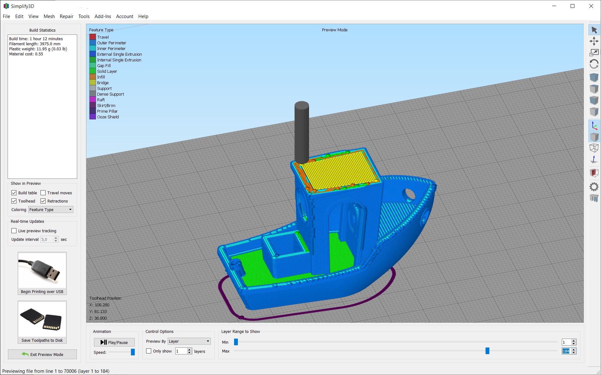Screen dimensions: 601x375
Task: Open the Tools menu
Action: (84, 16)
